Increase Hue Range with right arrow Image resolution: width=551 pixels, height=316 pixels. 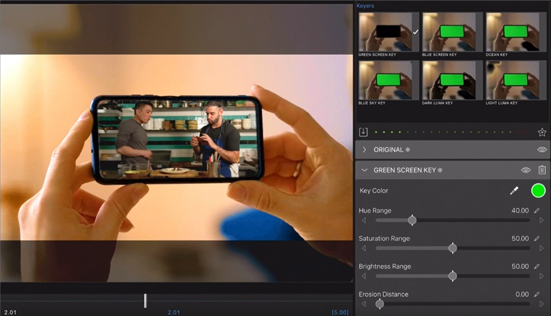click(x=542, y=220)
